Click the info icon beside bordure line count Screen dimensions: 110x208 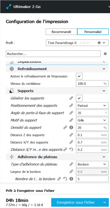71,179
